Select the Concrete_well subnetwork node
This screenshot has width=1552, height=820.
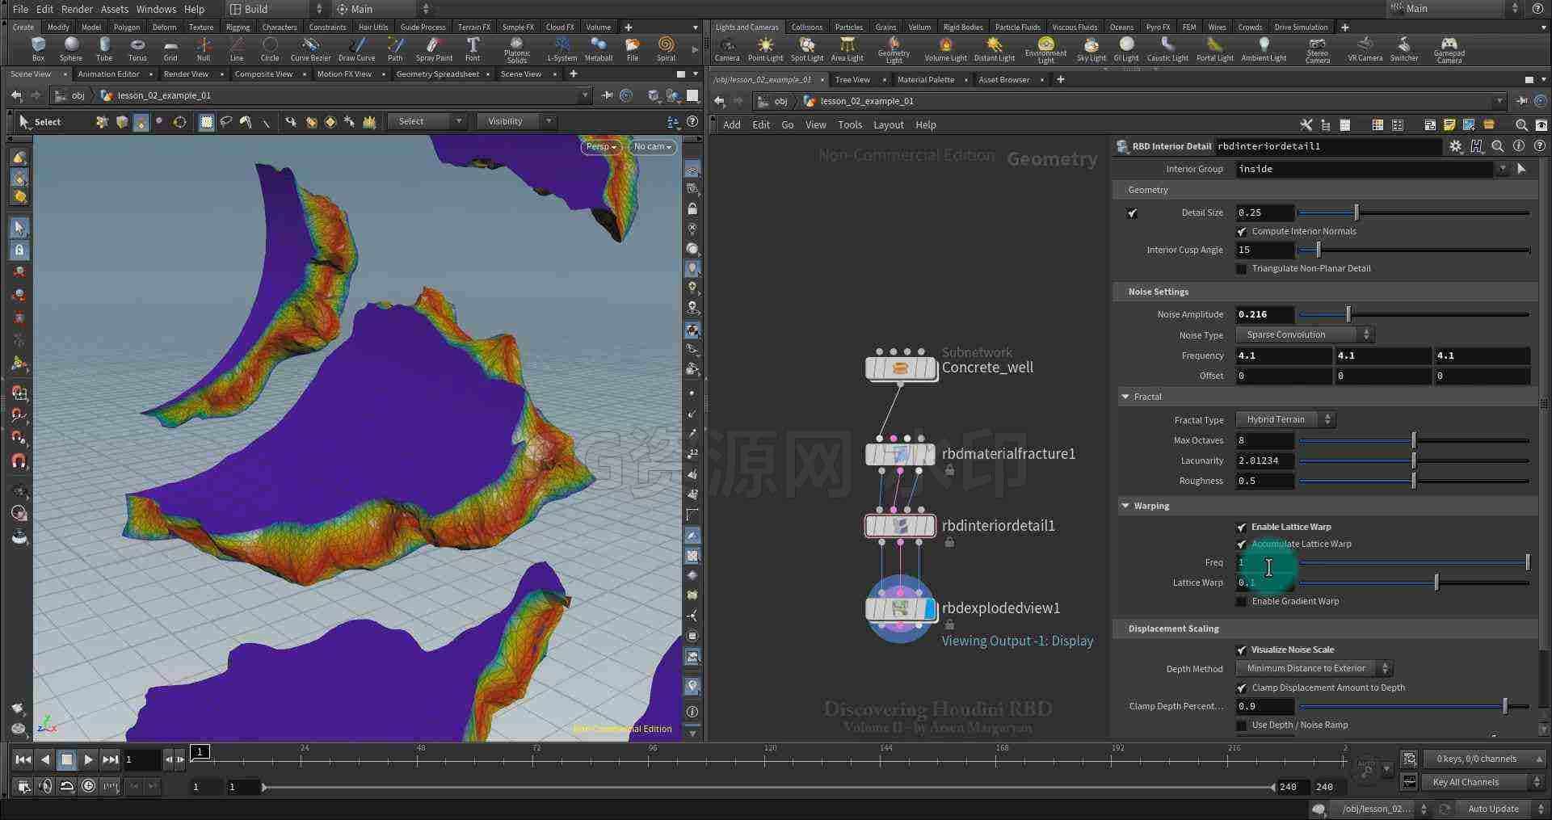pos(901,368)
